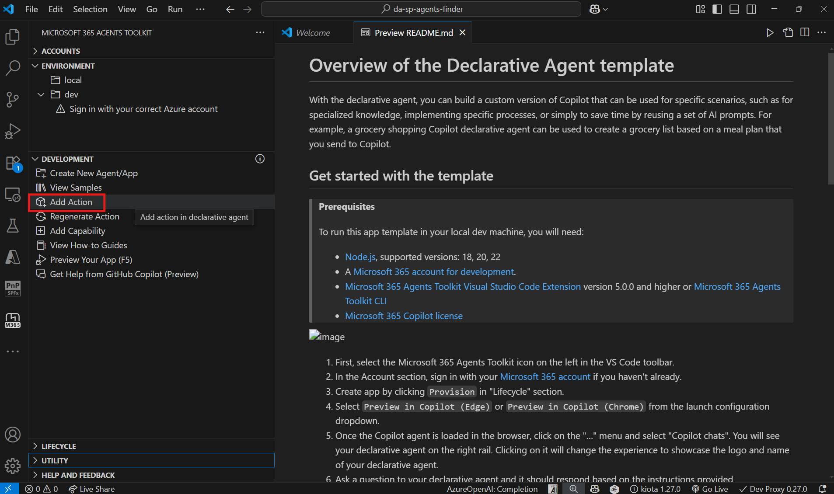Viewport: 834px width, 494px height.
Task: Open notifications bell in status bar
Action: [x=822, y=489]
